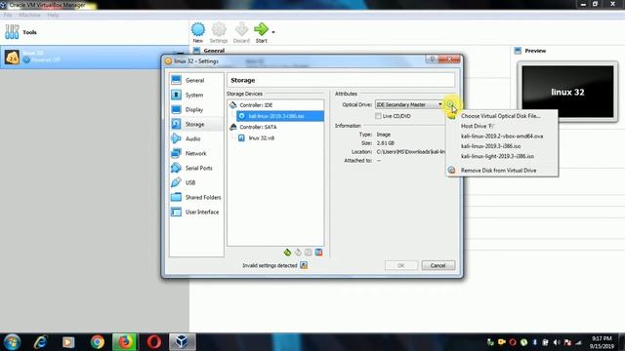The height and width of the screenshot is (351, 625).
Task: Open Opera from the taskbar
Action: pos(154,342)
